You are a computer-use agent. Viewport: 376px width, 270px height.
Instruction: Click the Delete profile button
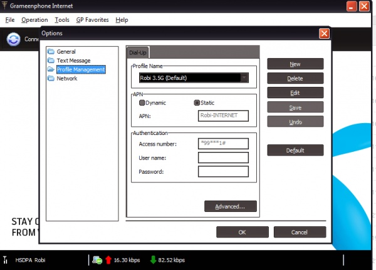pos(295,78)
